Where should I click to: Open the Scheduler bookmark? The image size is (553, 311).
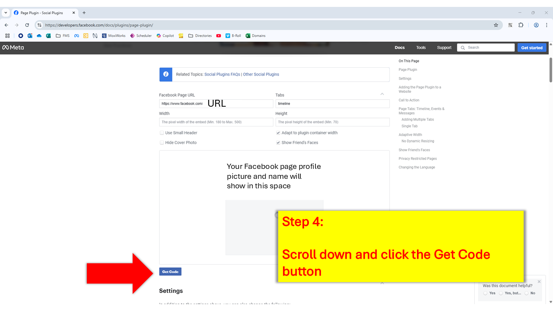(x=141, y=36)
